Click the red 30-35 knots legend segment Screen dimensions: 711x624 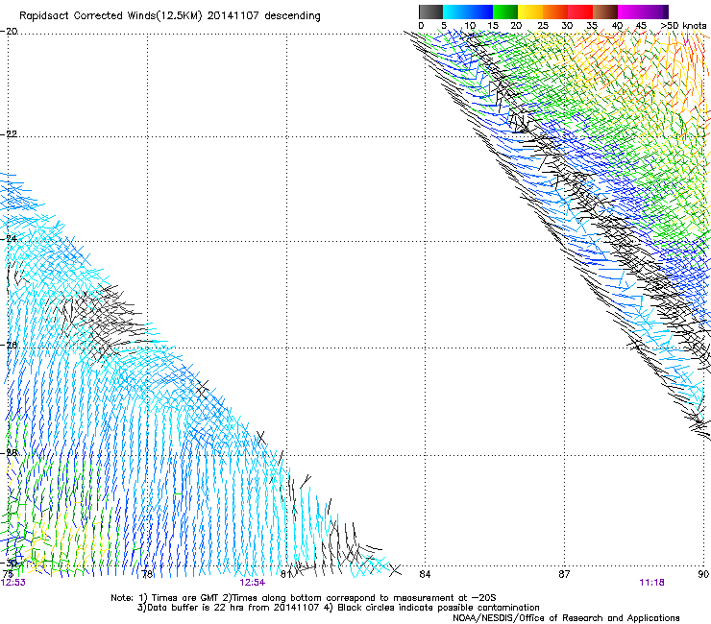pos(580,12)
